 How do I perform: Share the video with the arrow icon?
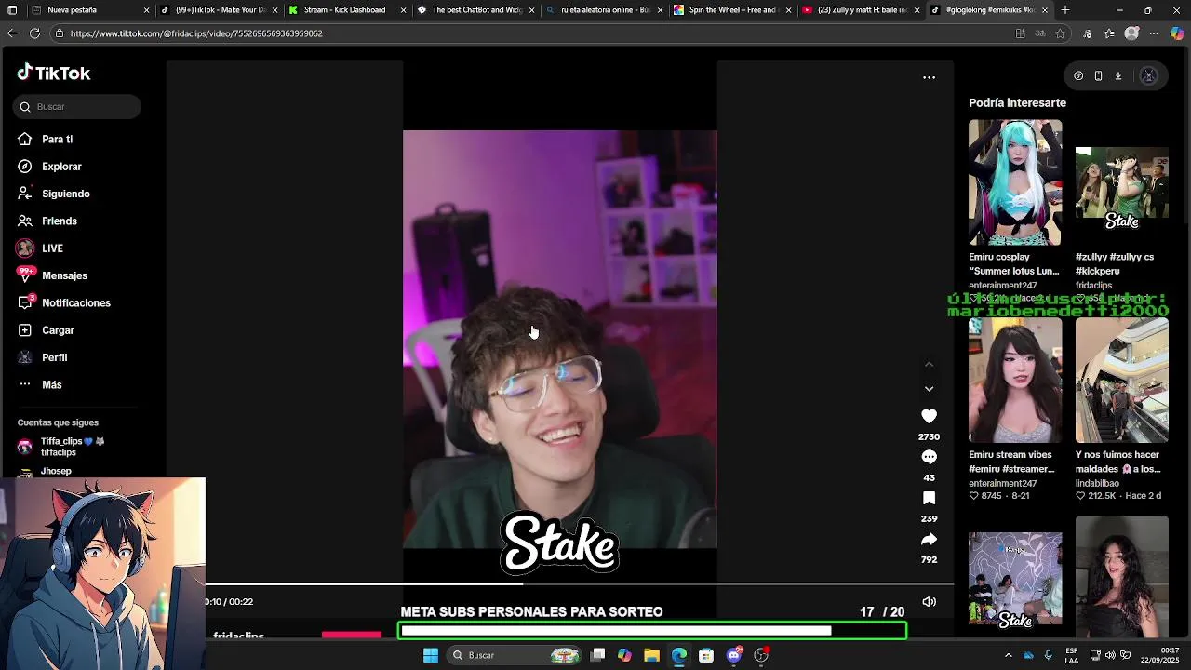click(x=929, y=539)
